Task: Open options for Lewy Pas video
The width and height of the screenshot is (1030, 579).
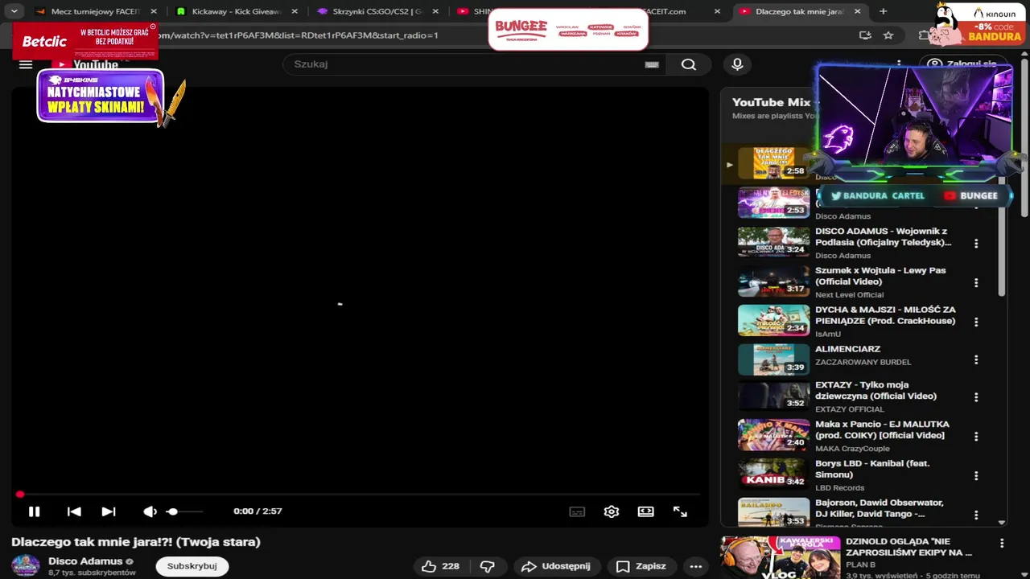Action: pos(976,282)
